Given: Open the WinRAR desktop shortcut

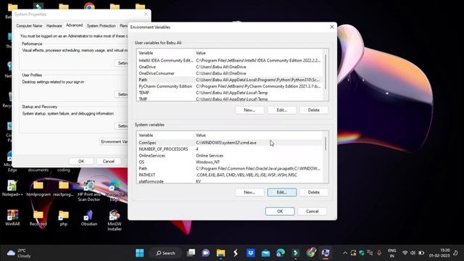Looking at the screenshot, I should tap(12, 217).
